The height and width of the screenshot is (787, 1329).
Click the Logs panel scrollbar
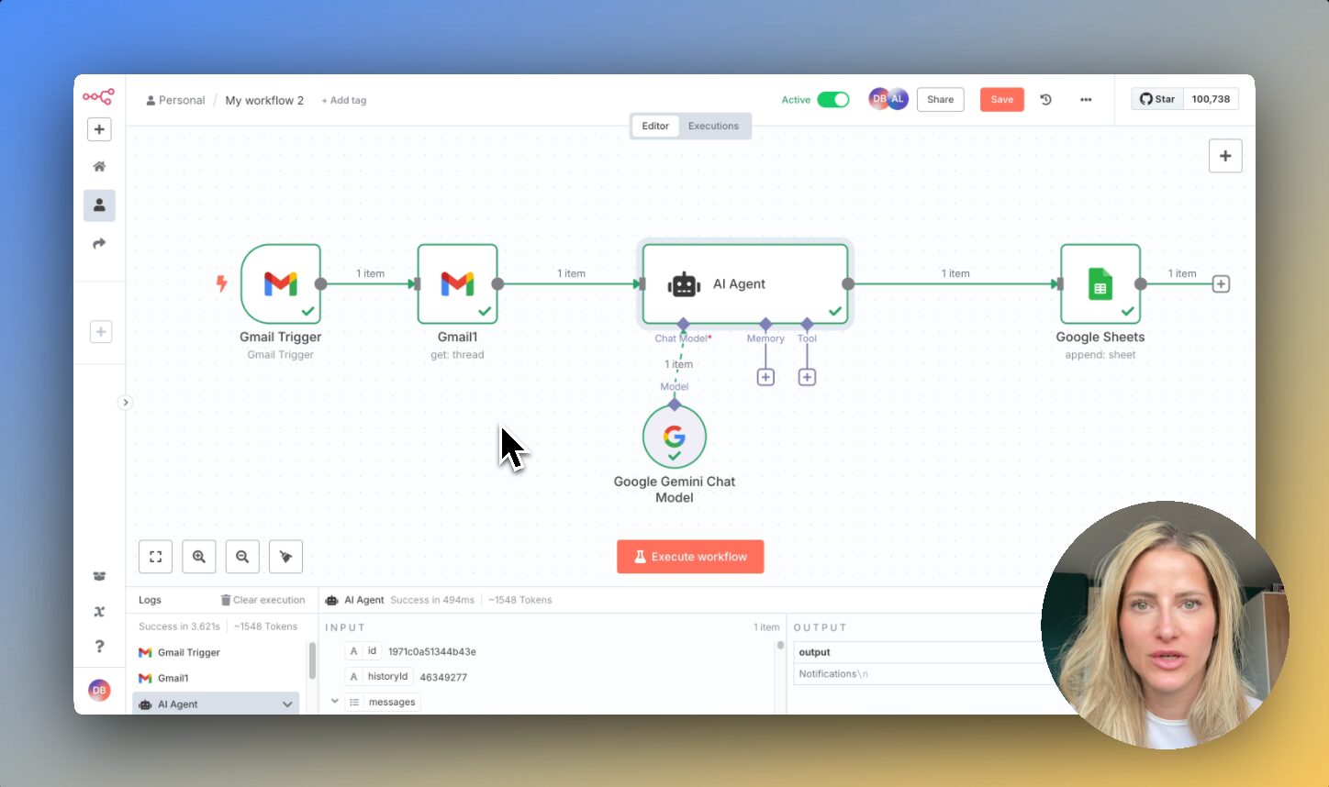tap(312, 660)
